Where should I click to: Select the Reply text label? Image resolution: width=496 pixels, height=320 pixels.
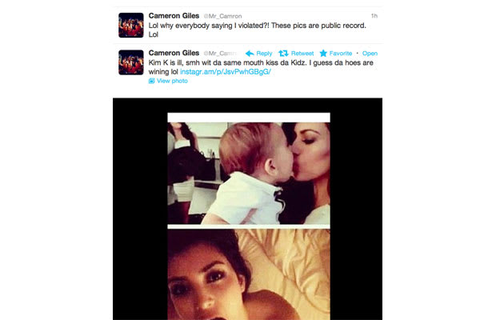[264, 54]
